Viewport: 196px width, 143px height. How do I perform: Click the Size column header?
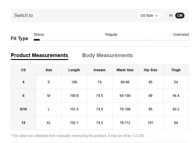[x=49, y=70]
